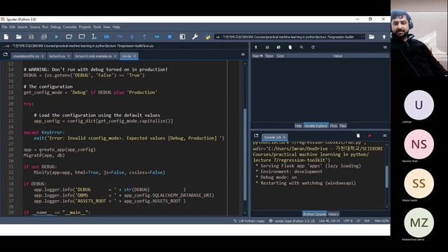This screenshot has height=252, width=448.
Task: Refresh the Variable Explorer
Action: click(x=313, y=48)
